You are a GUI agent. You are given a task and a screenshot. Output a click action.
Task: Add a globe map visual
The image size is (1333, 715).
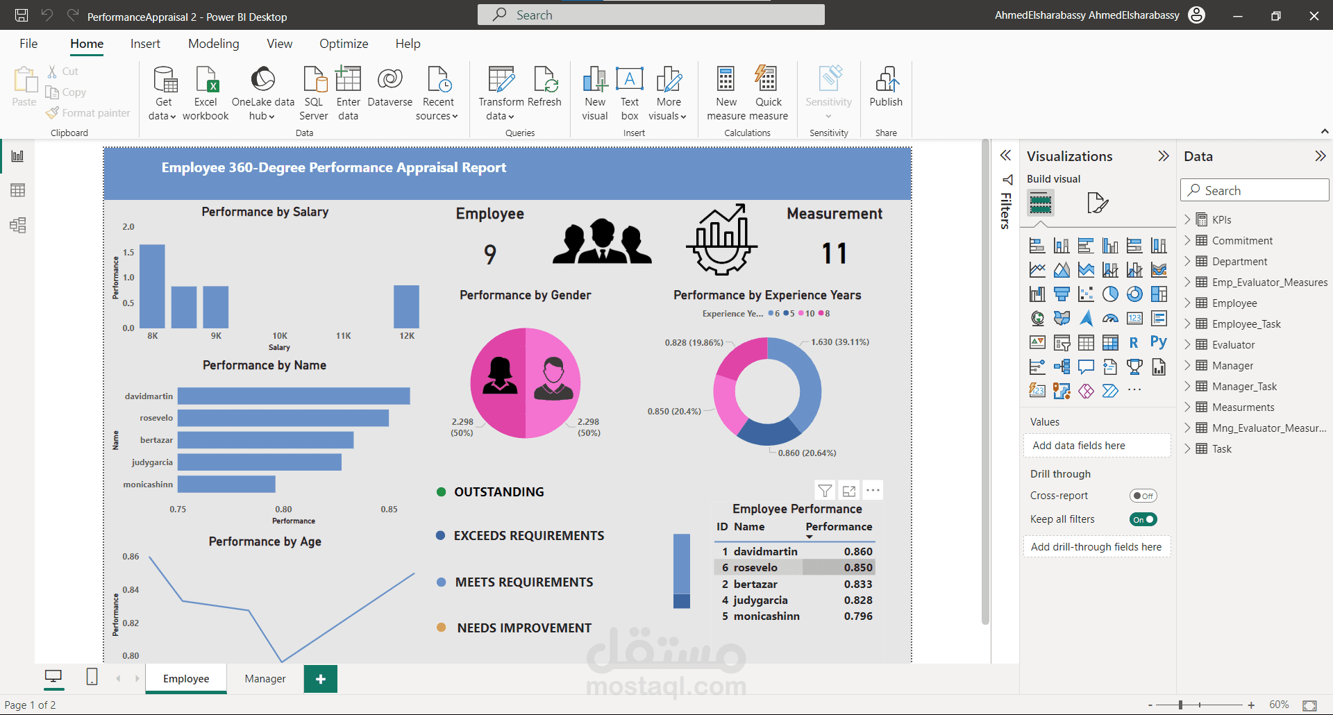[x=1037, y=319]
